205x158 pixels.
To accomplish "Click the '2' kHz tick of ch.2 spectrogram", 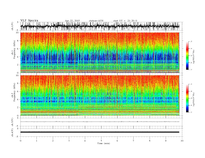I will tap(18, 108).
